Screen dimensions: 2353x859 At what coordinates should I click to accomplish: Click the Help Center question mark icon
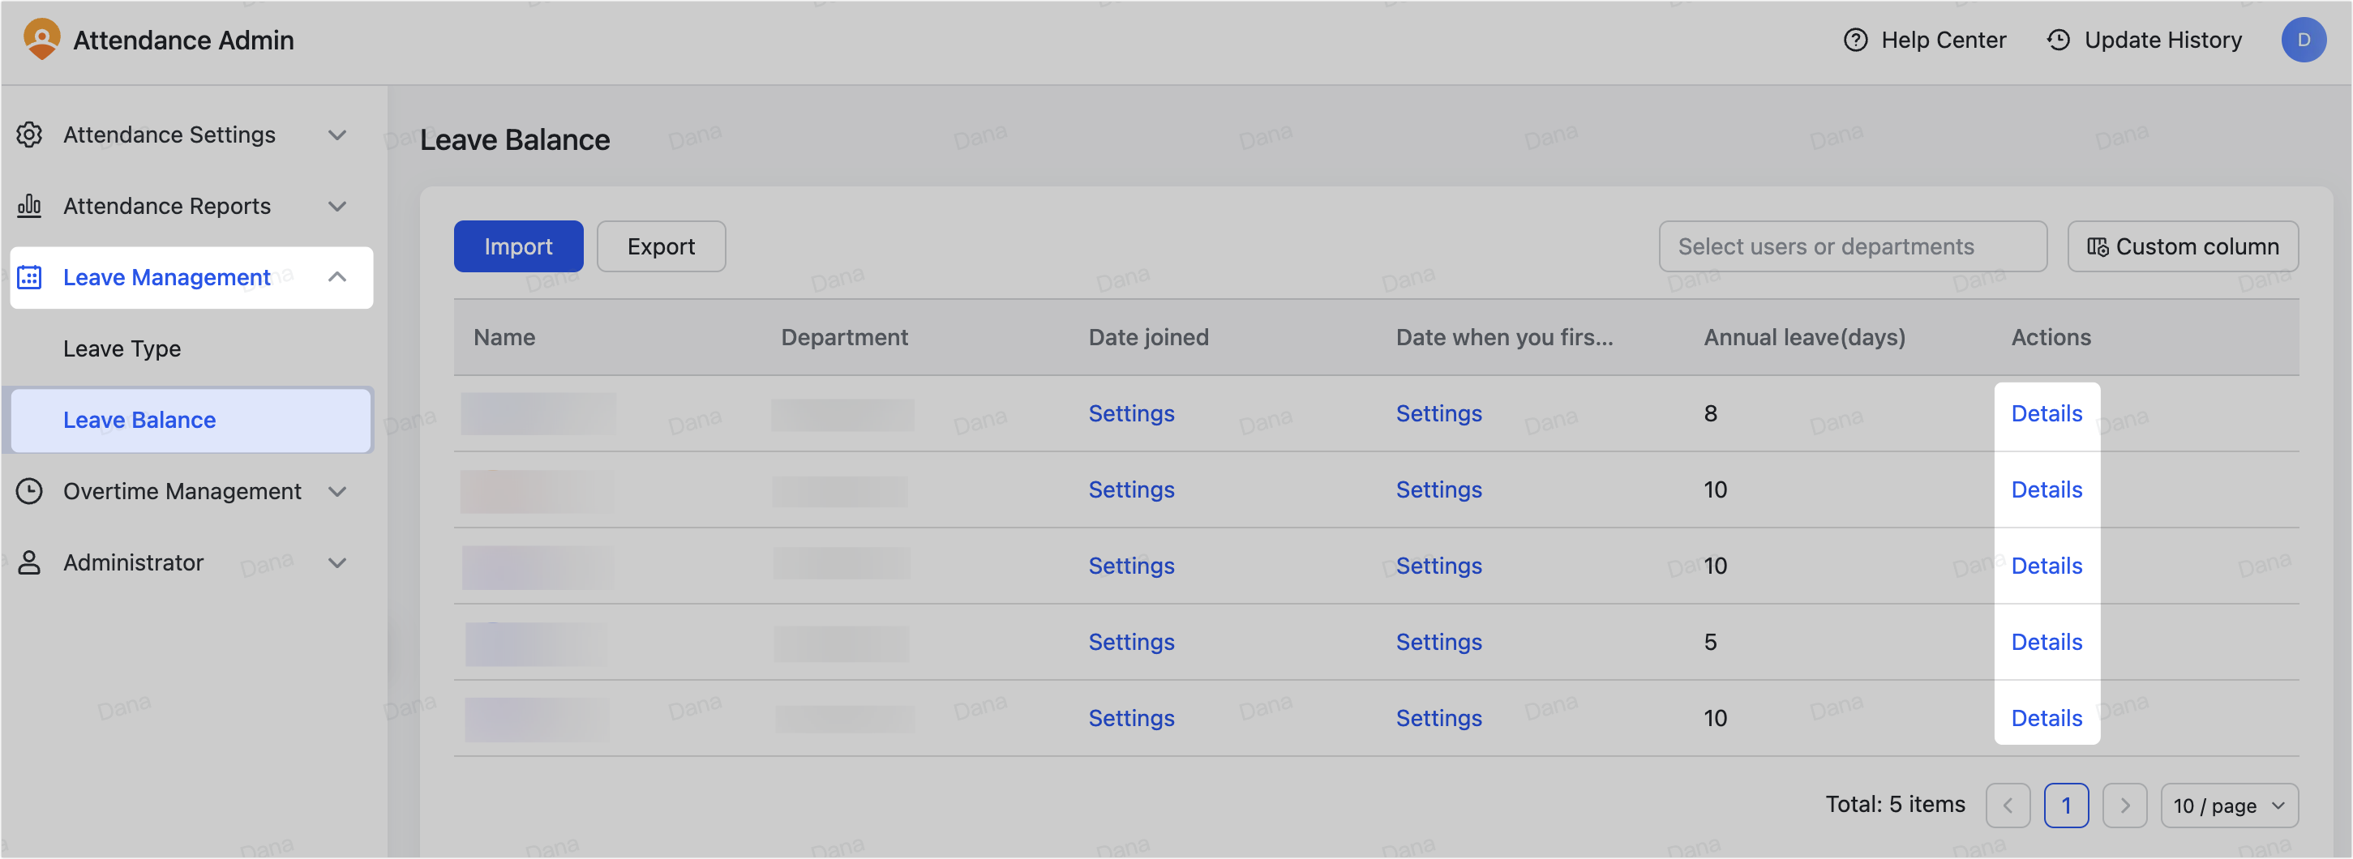1854,41
